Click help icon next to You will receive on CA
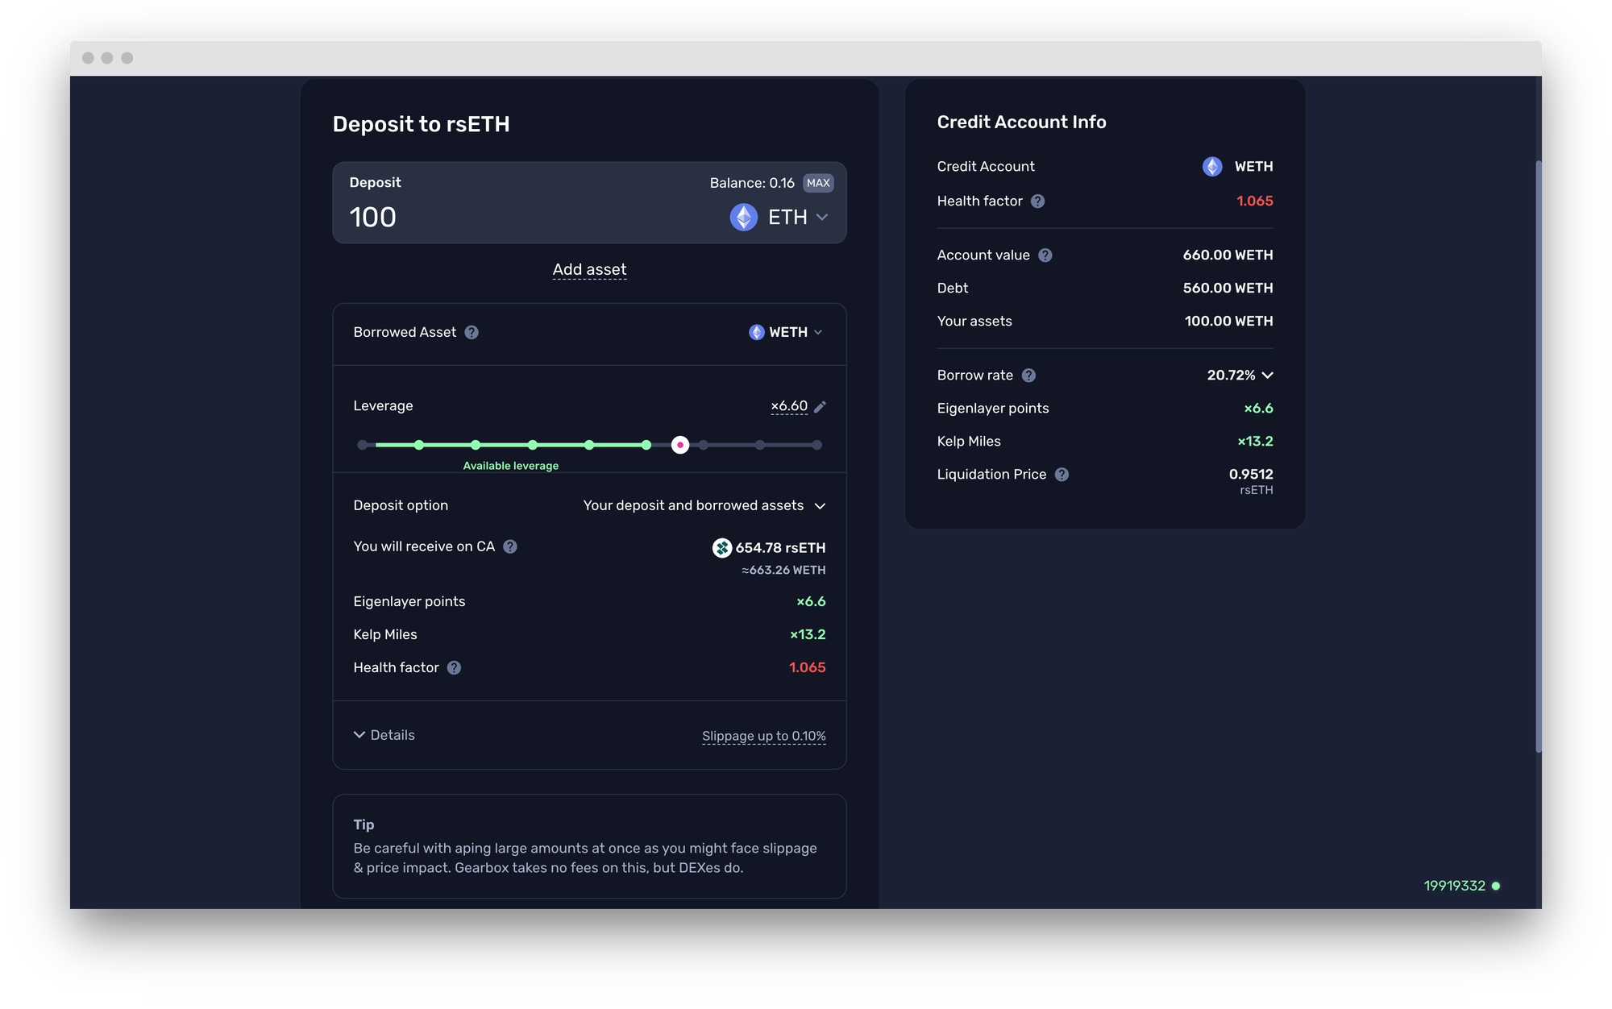The image size is (1612, 1009). 510,546
